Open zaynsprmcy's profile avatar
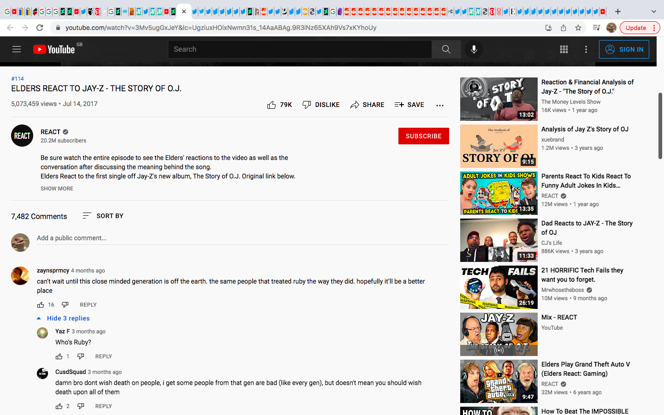Screen dimensions: 664x415 click(x=20, y=276)
